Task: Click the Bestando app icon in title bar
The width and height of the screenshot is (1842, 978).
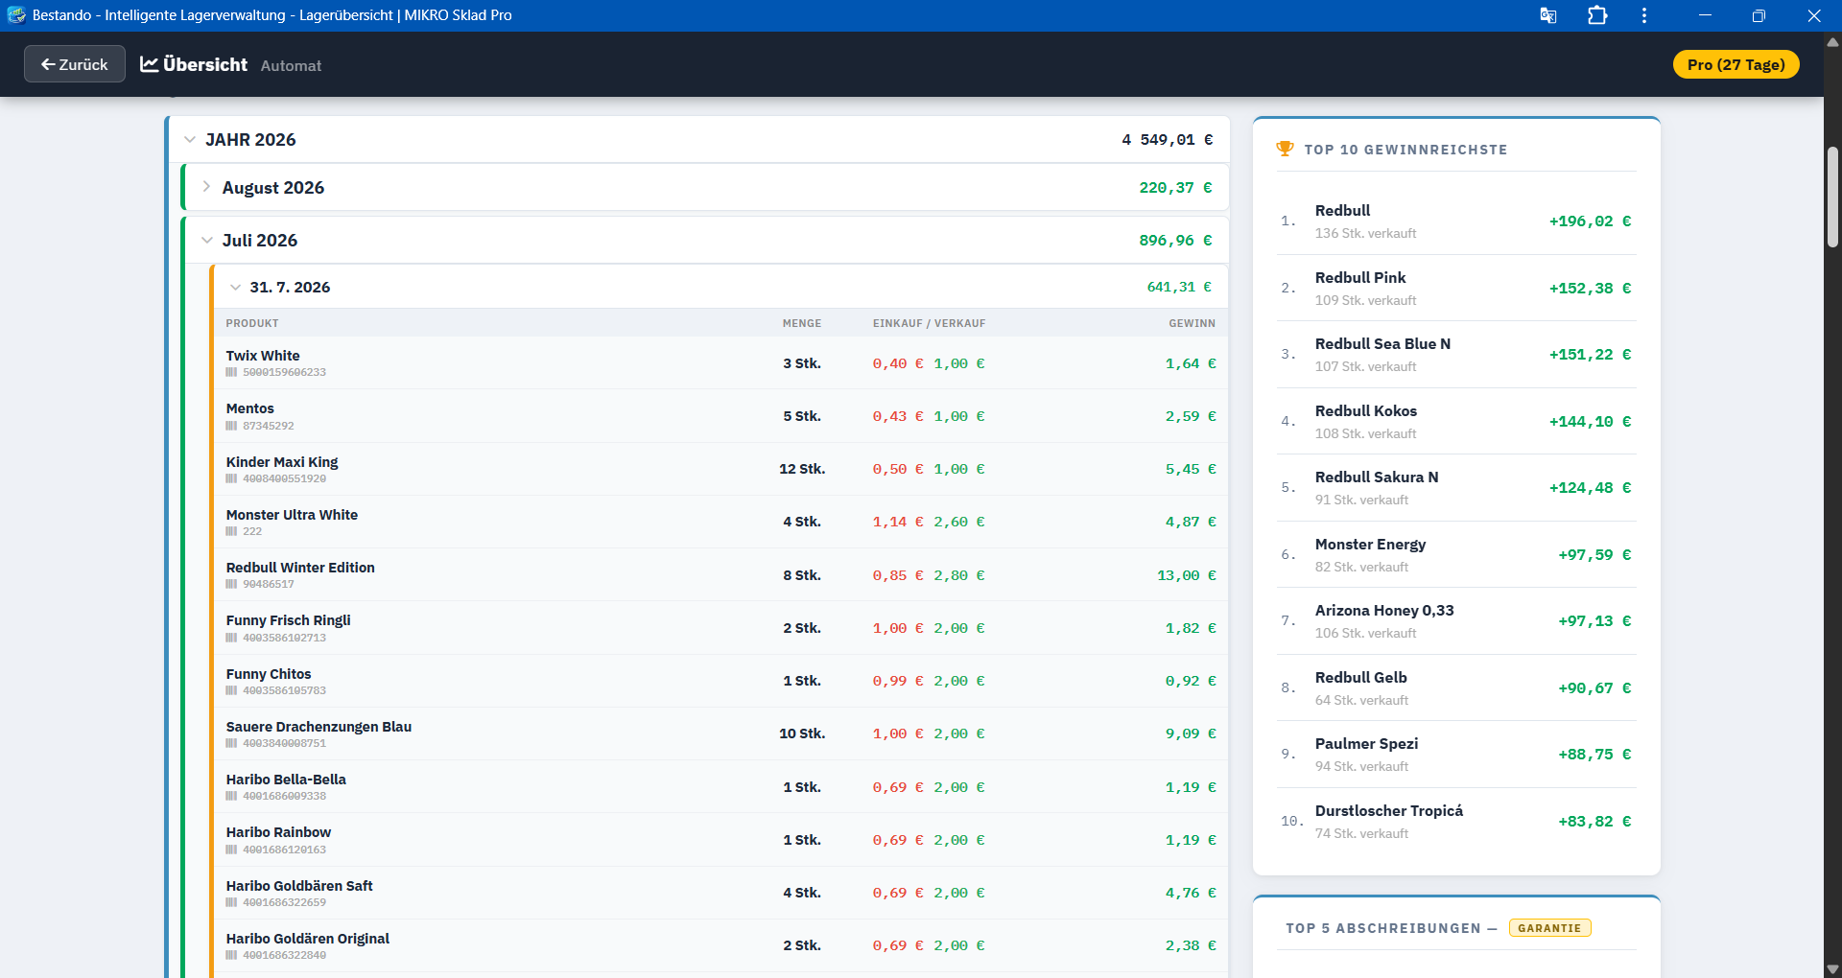Action: point(16,15)
